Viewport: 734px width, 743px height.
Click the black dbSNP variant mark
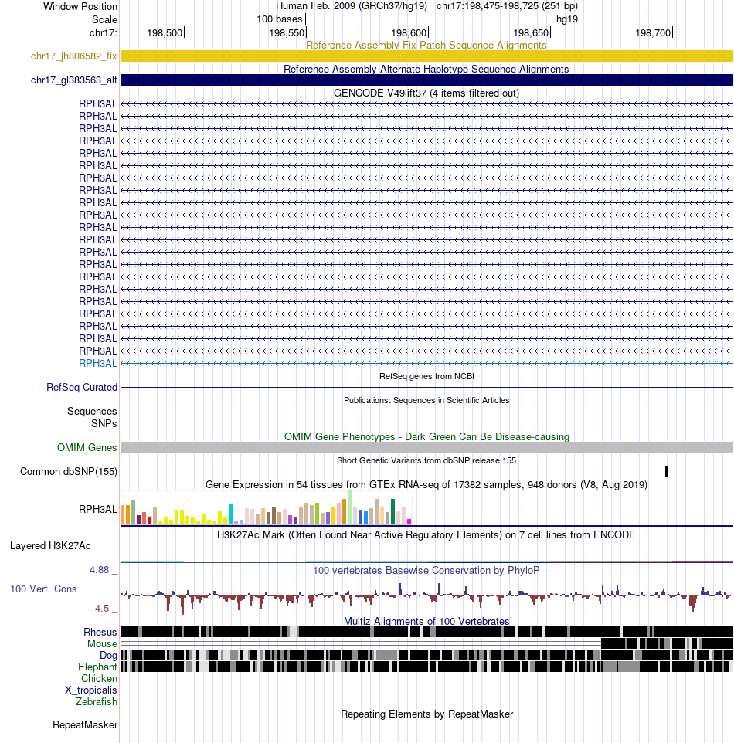coord(666,471)
